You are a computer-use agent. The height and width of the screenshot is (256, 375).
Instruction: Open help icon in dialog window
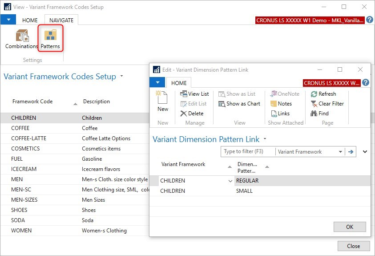point(366,83)
